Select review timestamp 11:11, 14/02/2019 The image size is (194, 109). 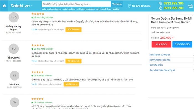click(x=14, y=61)
